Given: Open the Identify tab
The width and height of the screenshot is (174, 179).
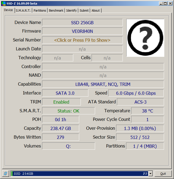Looking at the screenshot, I should [x=71, y=10].
